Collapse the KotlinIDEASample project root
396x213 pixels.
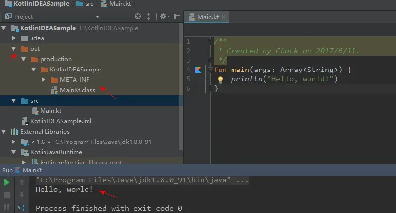click(4, 28)
